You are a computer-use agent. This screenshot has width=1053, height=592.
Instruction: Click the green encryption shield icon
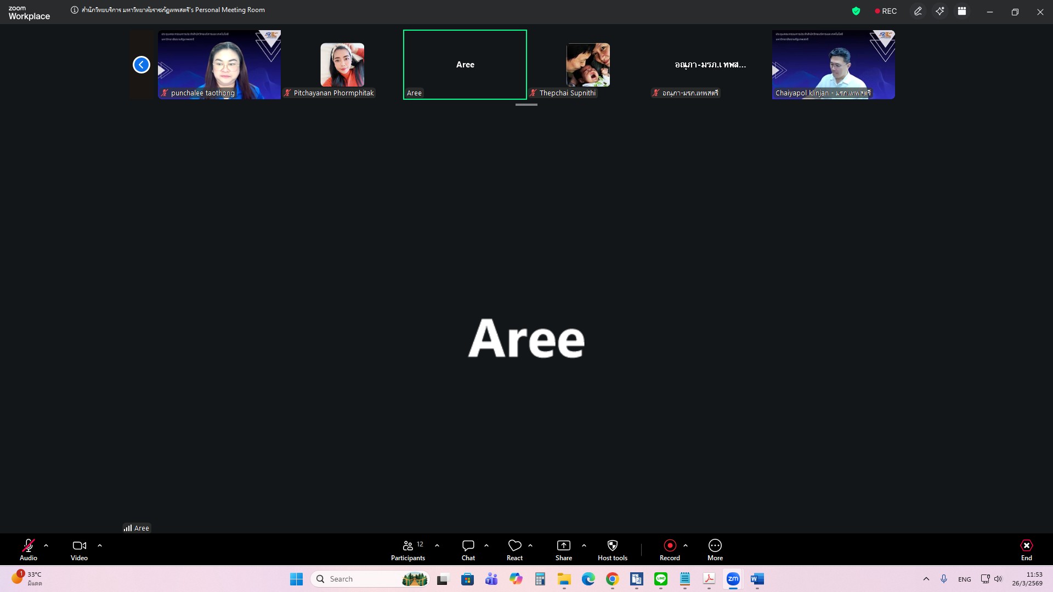856,11
